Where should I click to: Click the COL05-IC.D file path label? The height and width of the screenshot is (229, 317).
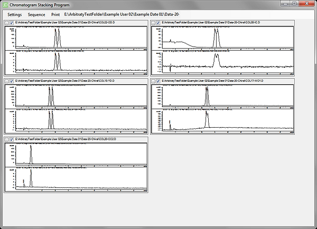[x=211, y=22]
